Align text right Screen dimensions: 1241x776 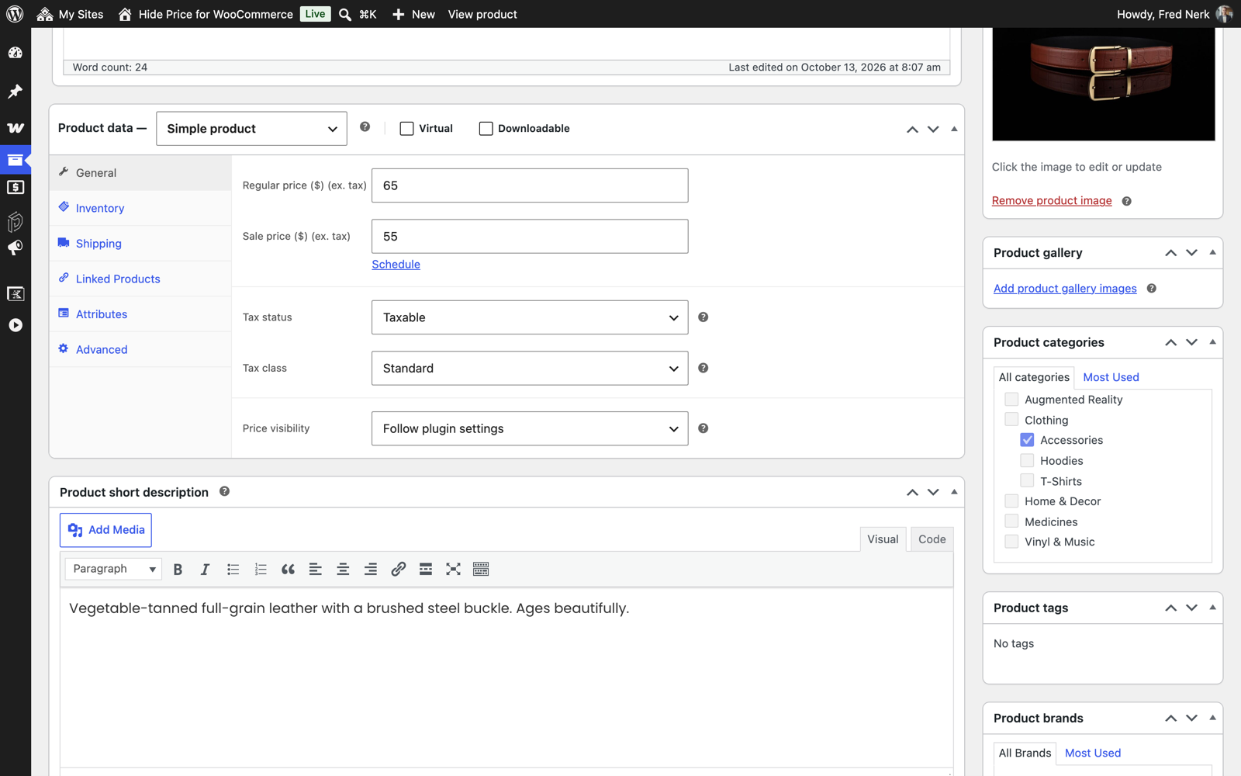click(x=371, y=570)
